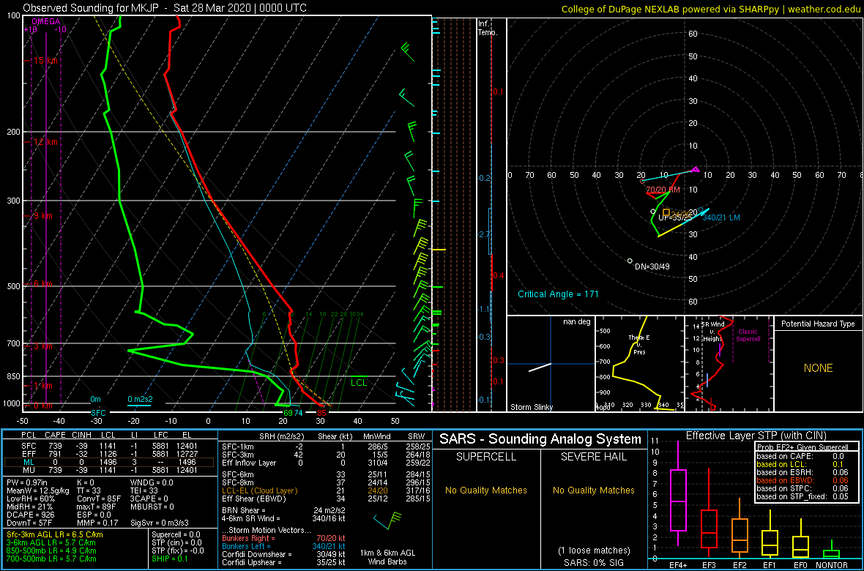Image resolution: width=864 pixels, height=571 pixels.
Task: Select the 6 km height marker
Action: pyautogui.click(x=39, y=283)
